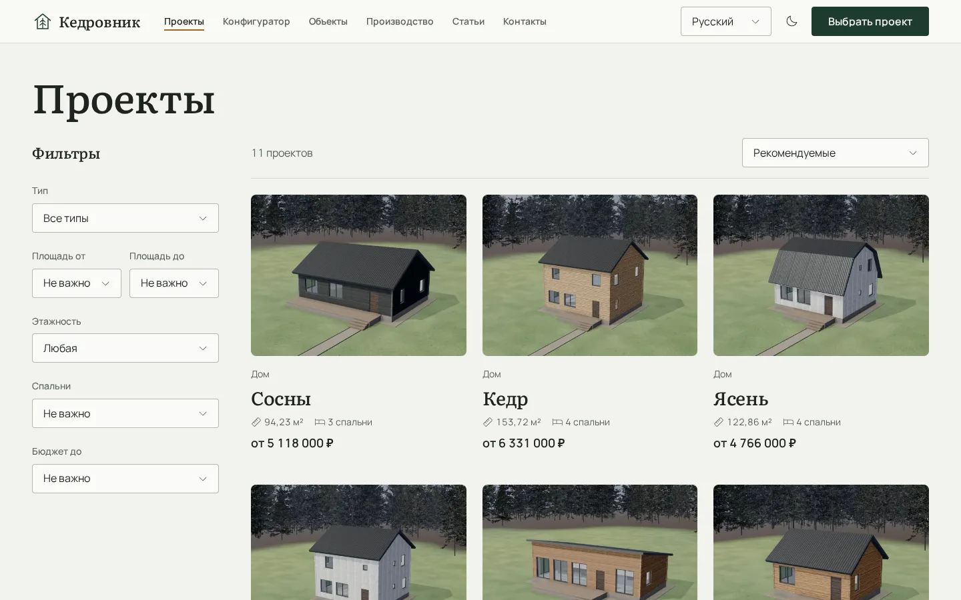Click the bed icon next to 3 спальни
The height and width of the screenshot is (600, 961).
coord(320,422)
